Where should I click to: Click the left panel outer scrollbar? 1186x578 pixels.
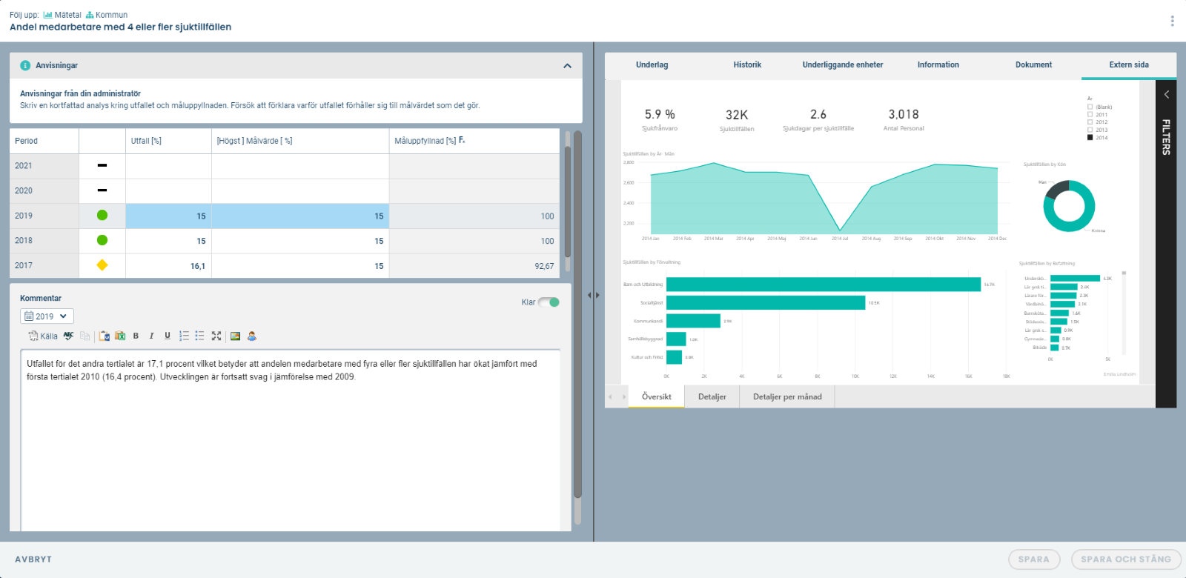click(578, 314)
